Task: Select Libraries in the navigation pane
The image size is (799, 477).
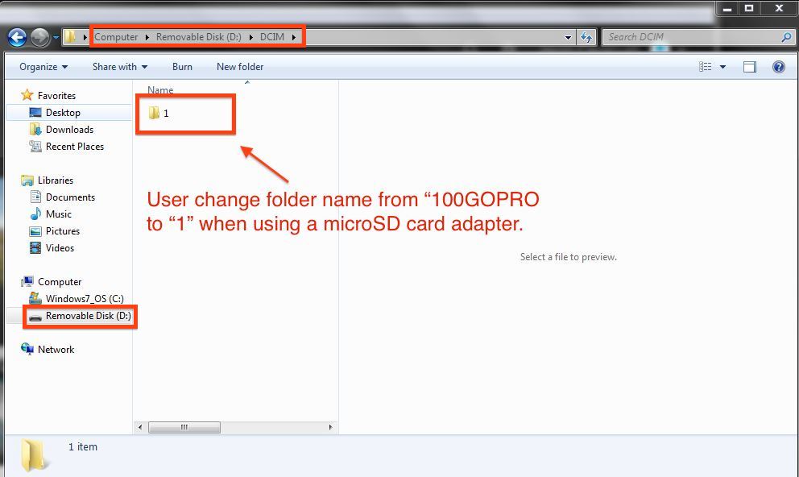Action: pyautogui.click(x=56, y=180)
